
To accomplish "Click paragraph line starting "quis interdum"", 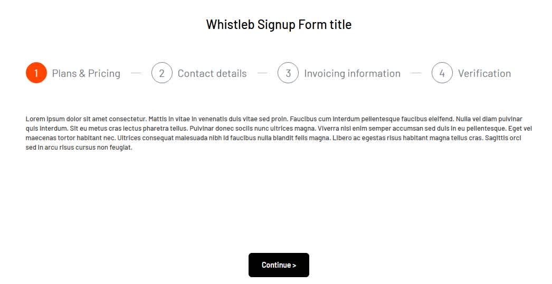I will point(273,129).
